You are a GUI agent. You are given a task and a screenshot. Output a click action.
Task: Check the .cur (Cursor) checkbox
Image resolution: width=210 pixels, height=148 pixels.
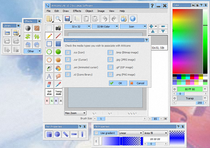[68, 59]
